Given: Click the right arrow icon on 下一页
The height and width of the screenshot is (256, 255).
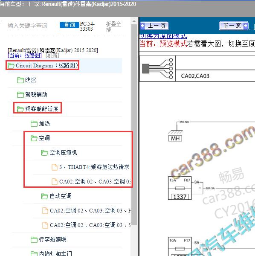Looking at the screenshot, I should 245,26.
